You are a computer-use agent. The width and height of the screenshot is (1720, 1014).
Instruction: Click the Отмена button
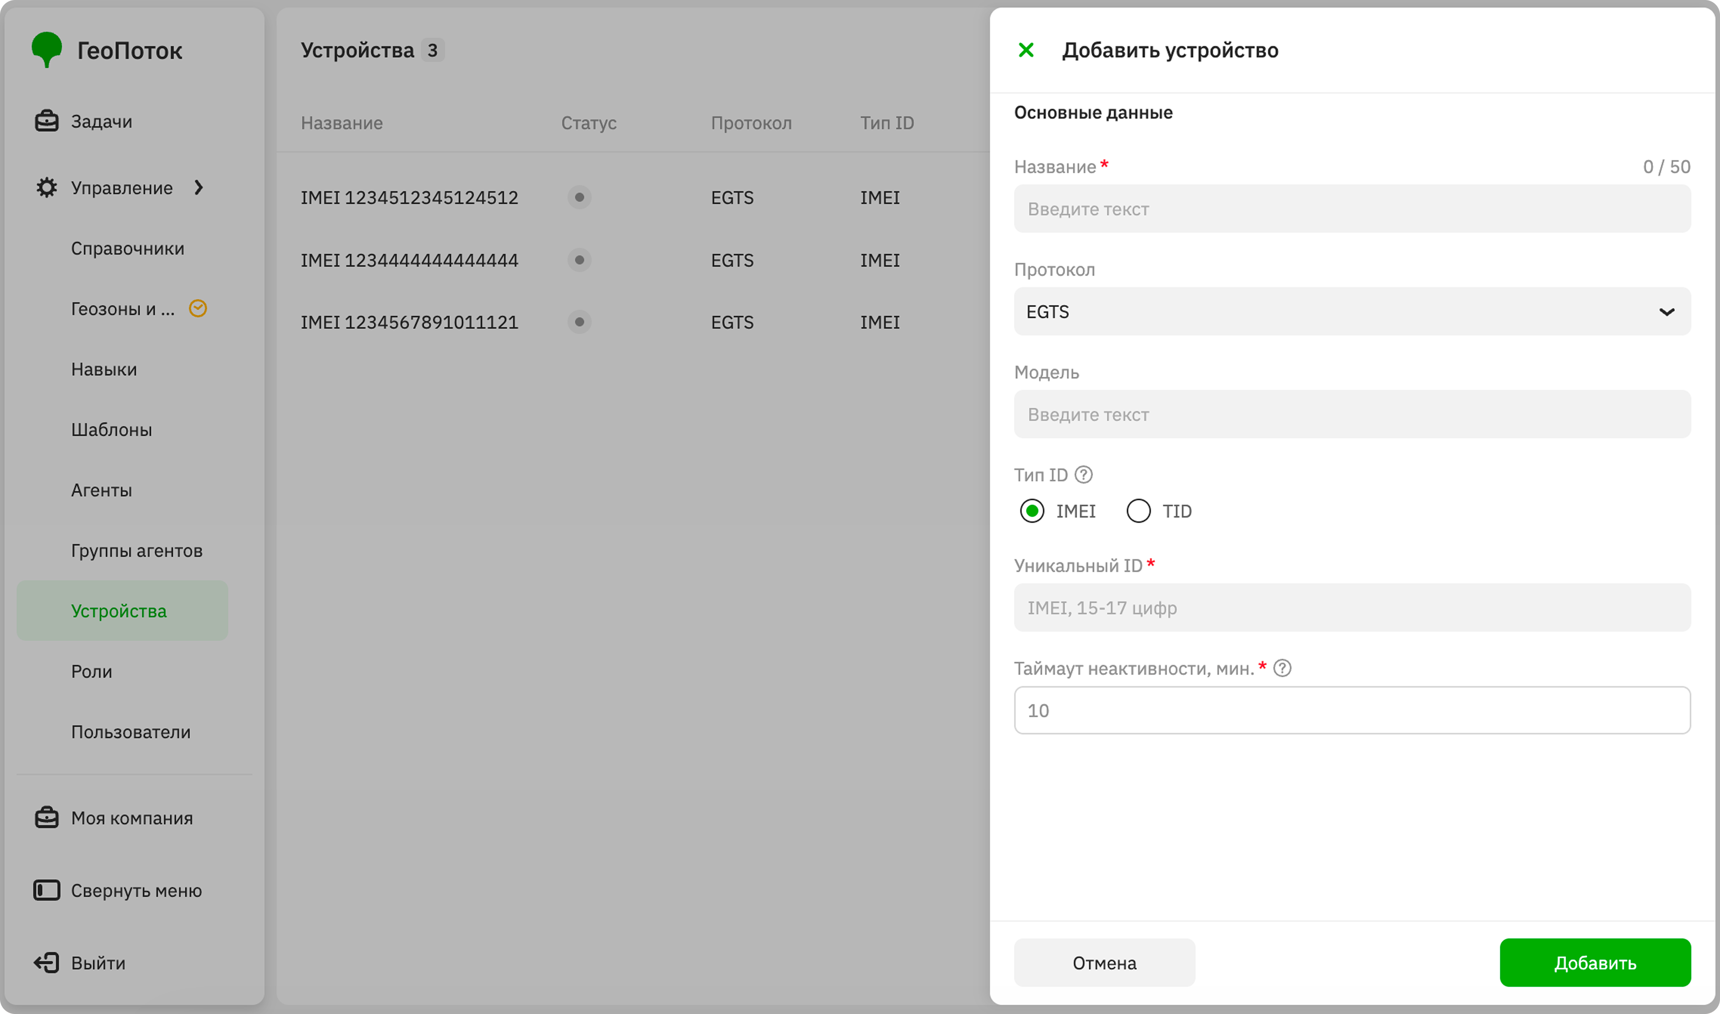(1104, 962)
